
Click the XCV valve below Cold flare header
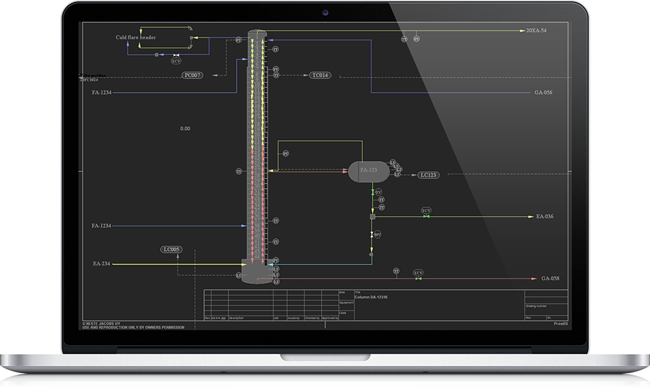[x=176, y=61]
